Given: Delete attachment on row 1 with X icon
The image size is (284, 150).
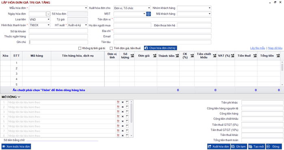Looking at the screenshot, I should (123, 102).
